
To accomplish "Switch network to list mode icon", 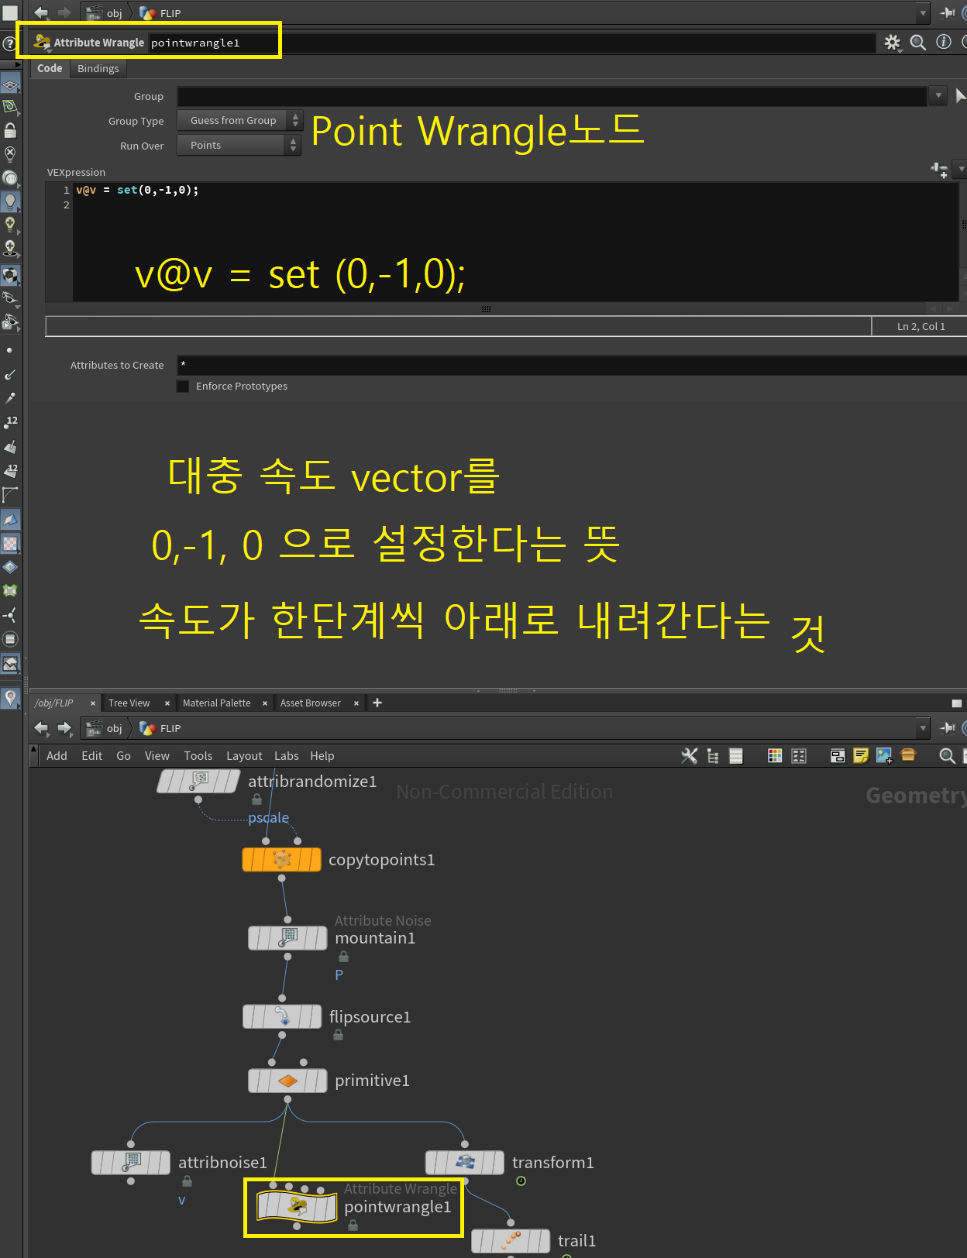I will (736, 756).
